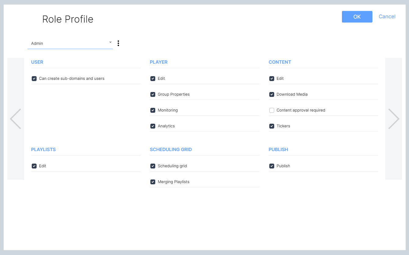The height and width of the screenshot is (255, 409).
Task: Uncheck the Tickers checkbox
Action: pyautogui.click(x=272, y=126)
